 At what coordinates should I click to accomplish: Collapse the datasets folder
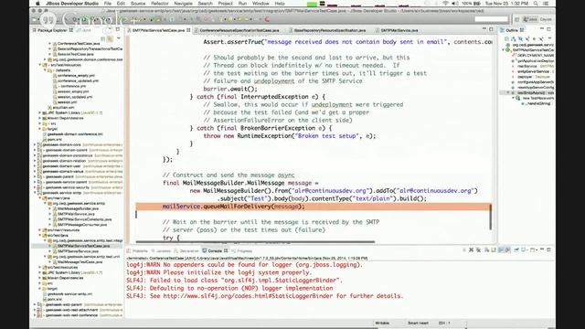tap(45, 70)
